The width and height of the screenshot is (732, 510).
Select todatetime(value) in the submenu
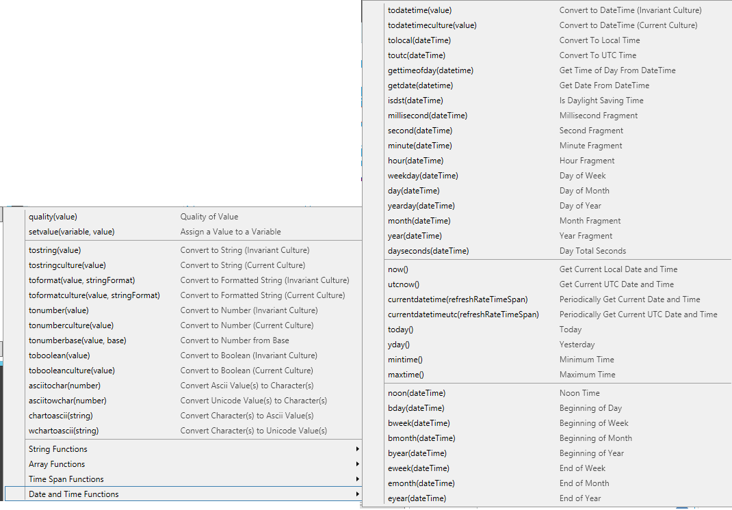tap(419, 10)
